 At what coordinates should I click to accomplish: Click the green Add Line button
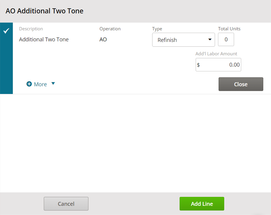click(x=202, y=204)
